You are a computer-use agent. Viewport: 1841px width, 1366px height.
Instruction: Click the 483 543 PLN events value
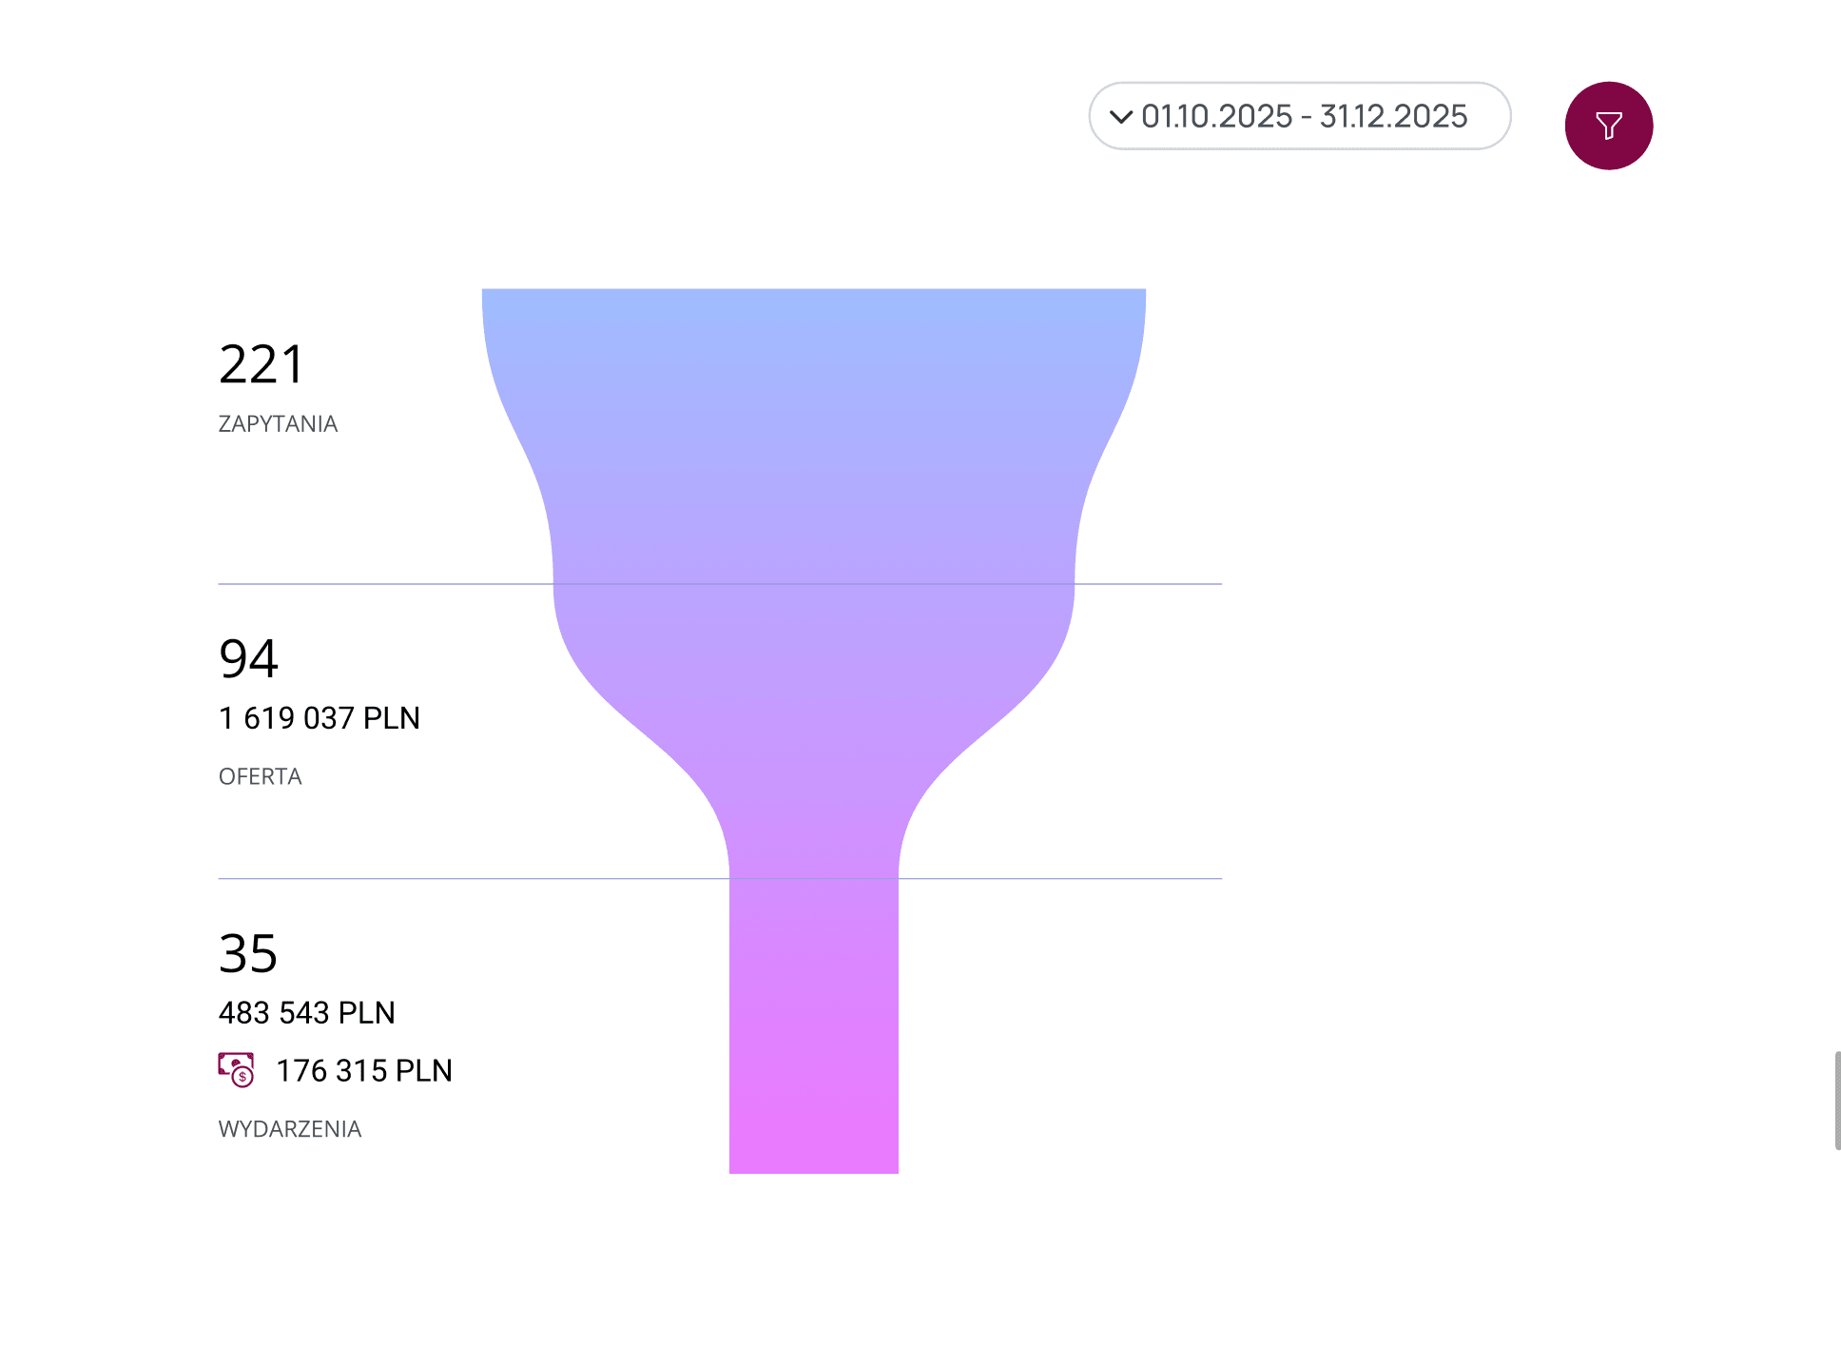[x=307, y=1013]
